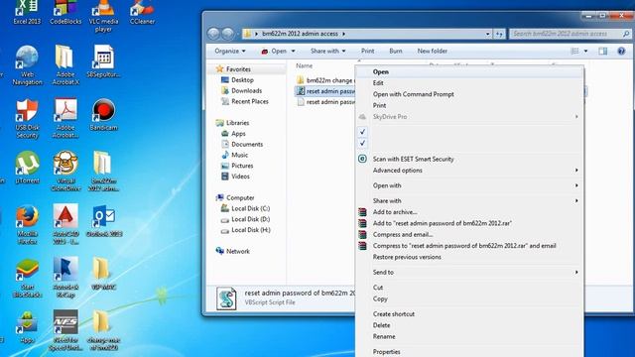635x357 pixels.
Task: Launch USB Disk Security shortcut
Action: pyautogui.click(x=27, y=119)
